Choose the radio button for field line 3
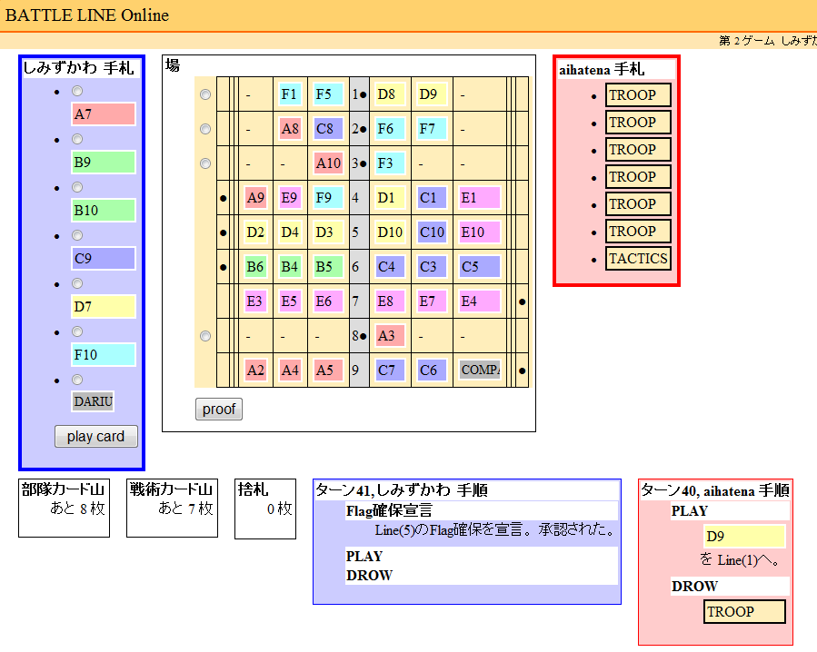Image resolution: width=817 pixels, height=652 pixels. pyautogui.click(x=205, y=163)
